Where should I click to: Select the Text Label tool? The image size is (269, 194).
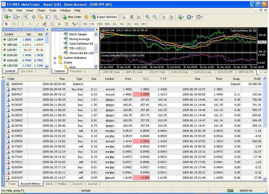coord(66,24)
